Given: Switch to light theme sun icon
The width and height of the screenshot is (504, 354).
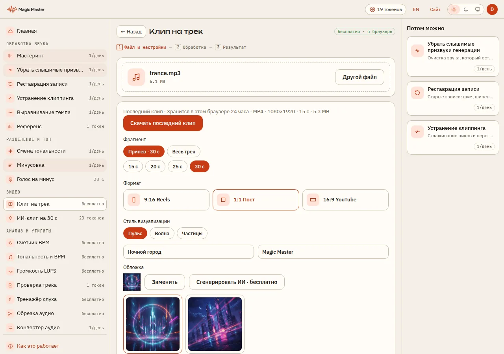Looking at the screenshot, I should [454, 9].
